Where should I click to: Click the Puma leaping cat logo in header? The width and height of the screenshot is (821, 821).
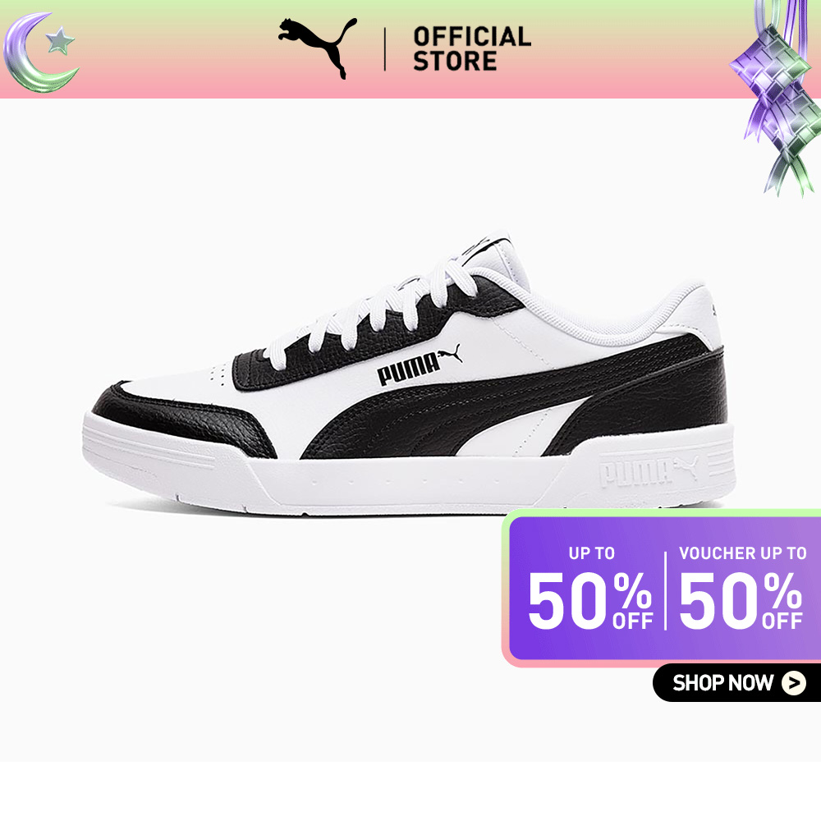coord(317,48)
